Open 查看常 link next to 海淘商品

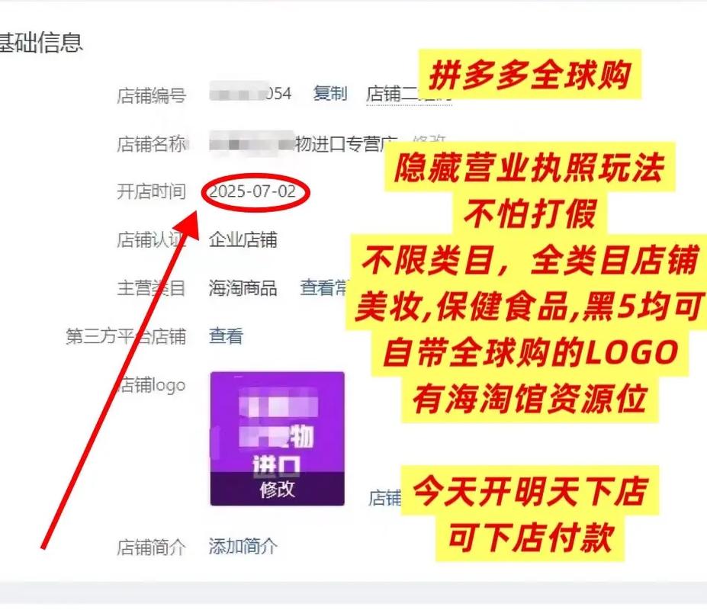pyautogui.click(x=324, y=287)
